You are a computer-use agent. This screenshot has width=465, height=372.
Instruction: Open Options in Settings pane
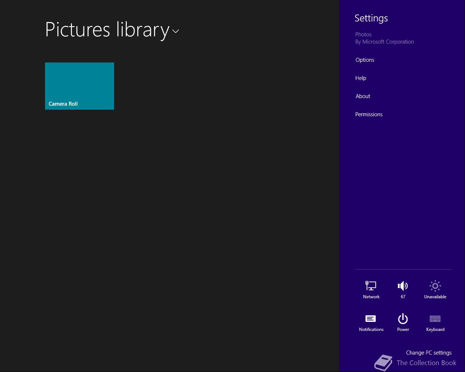365,60
